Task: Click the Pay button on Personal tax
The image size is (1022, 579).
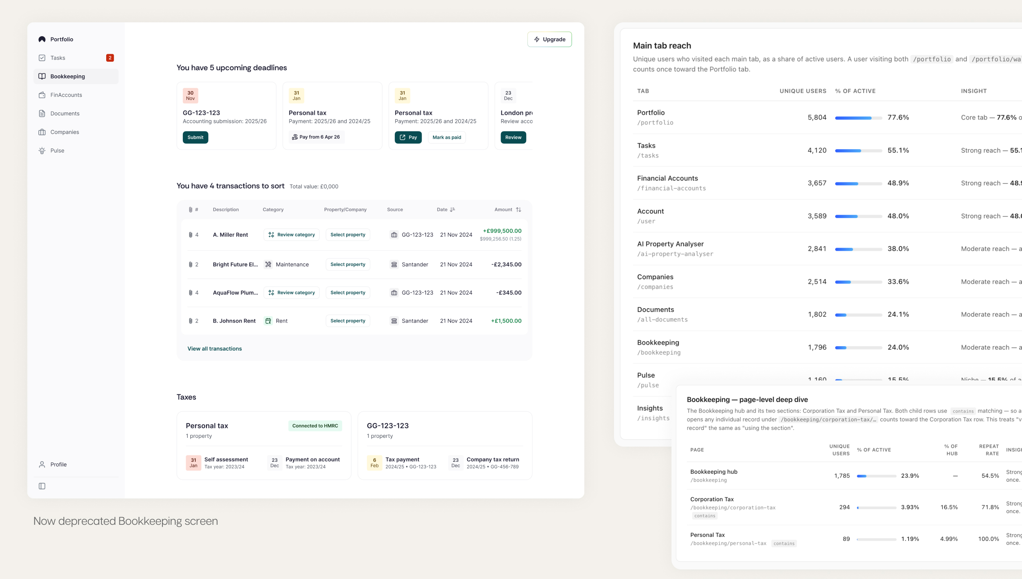Action: point(408,137)
